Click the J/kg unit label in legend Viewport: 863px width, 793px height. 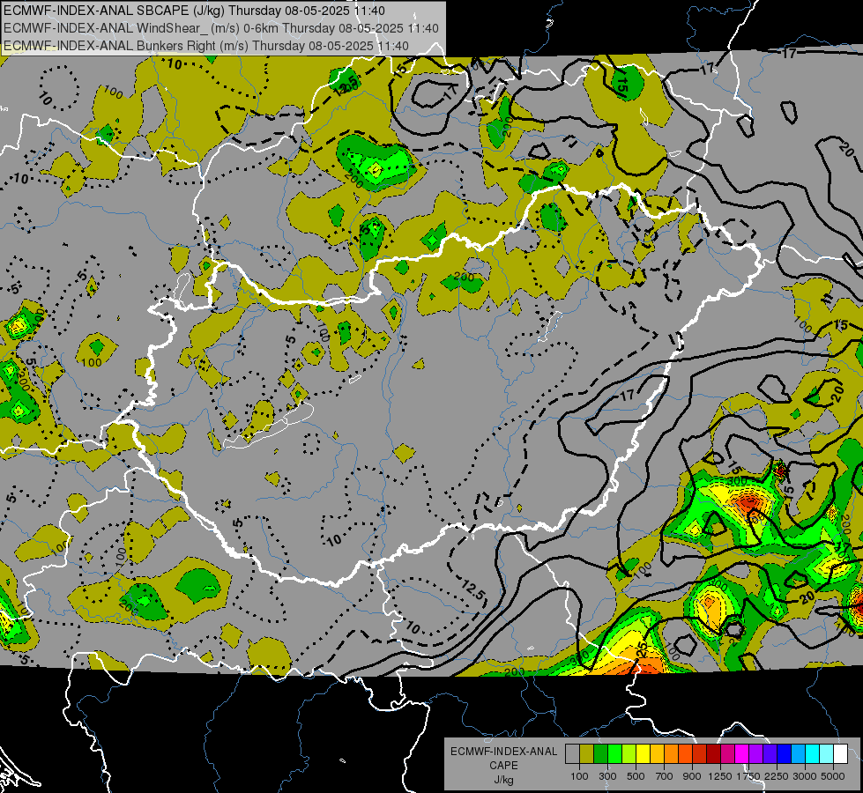click(503, 780)
